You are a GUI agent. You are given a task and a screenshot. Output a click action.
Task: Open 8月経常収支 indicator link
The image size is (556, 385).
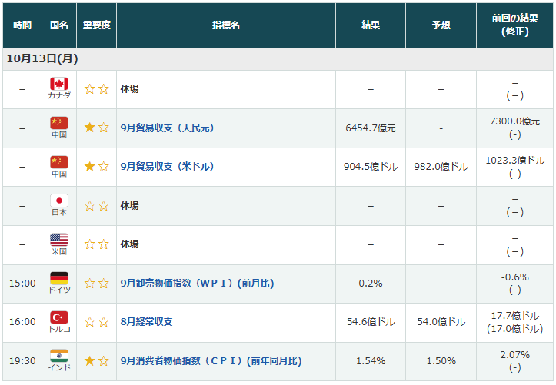(145, 322)
